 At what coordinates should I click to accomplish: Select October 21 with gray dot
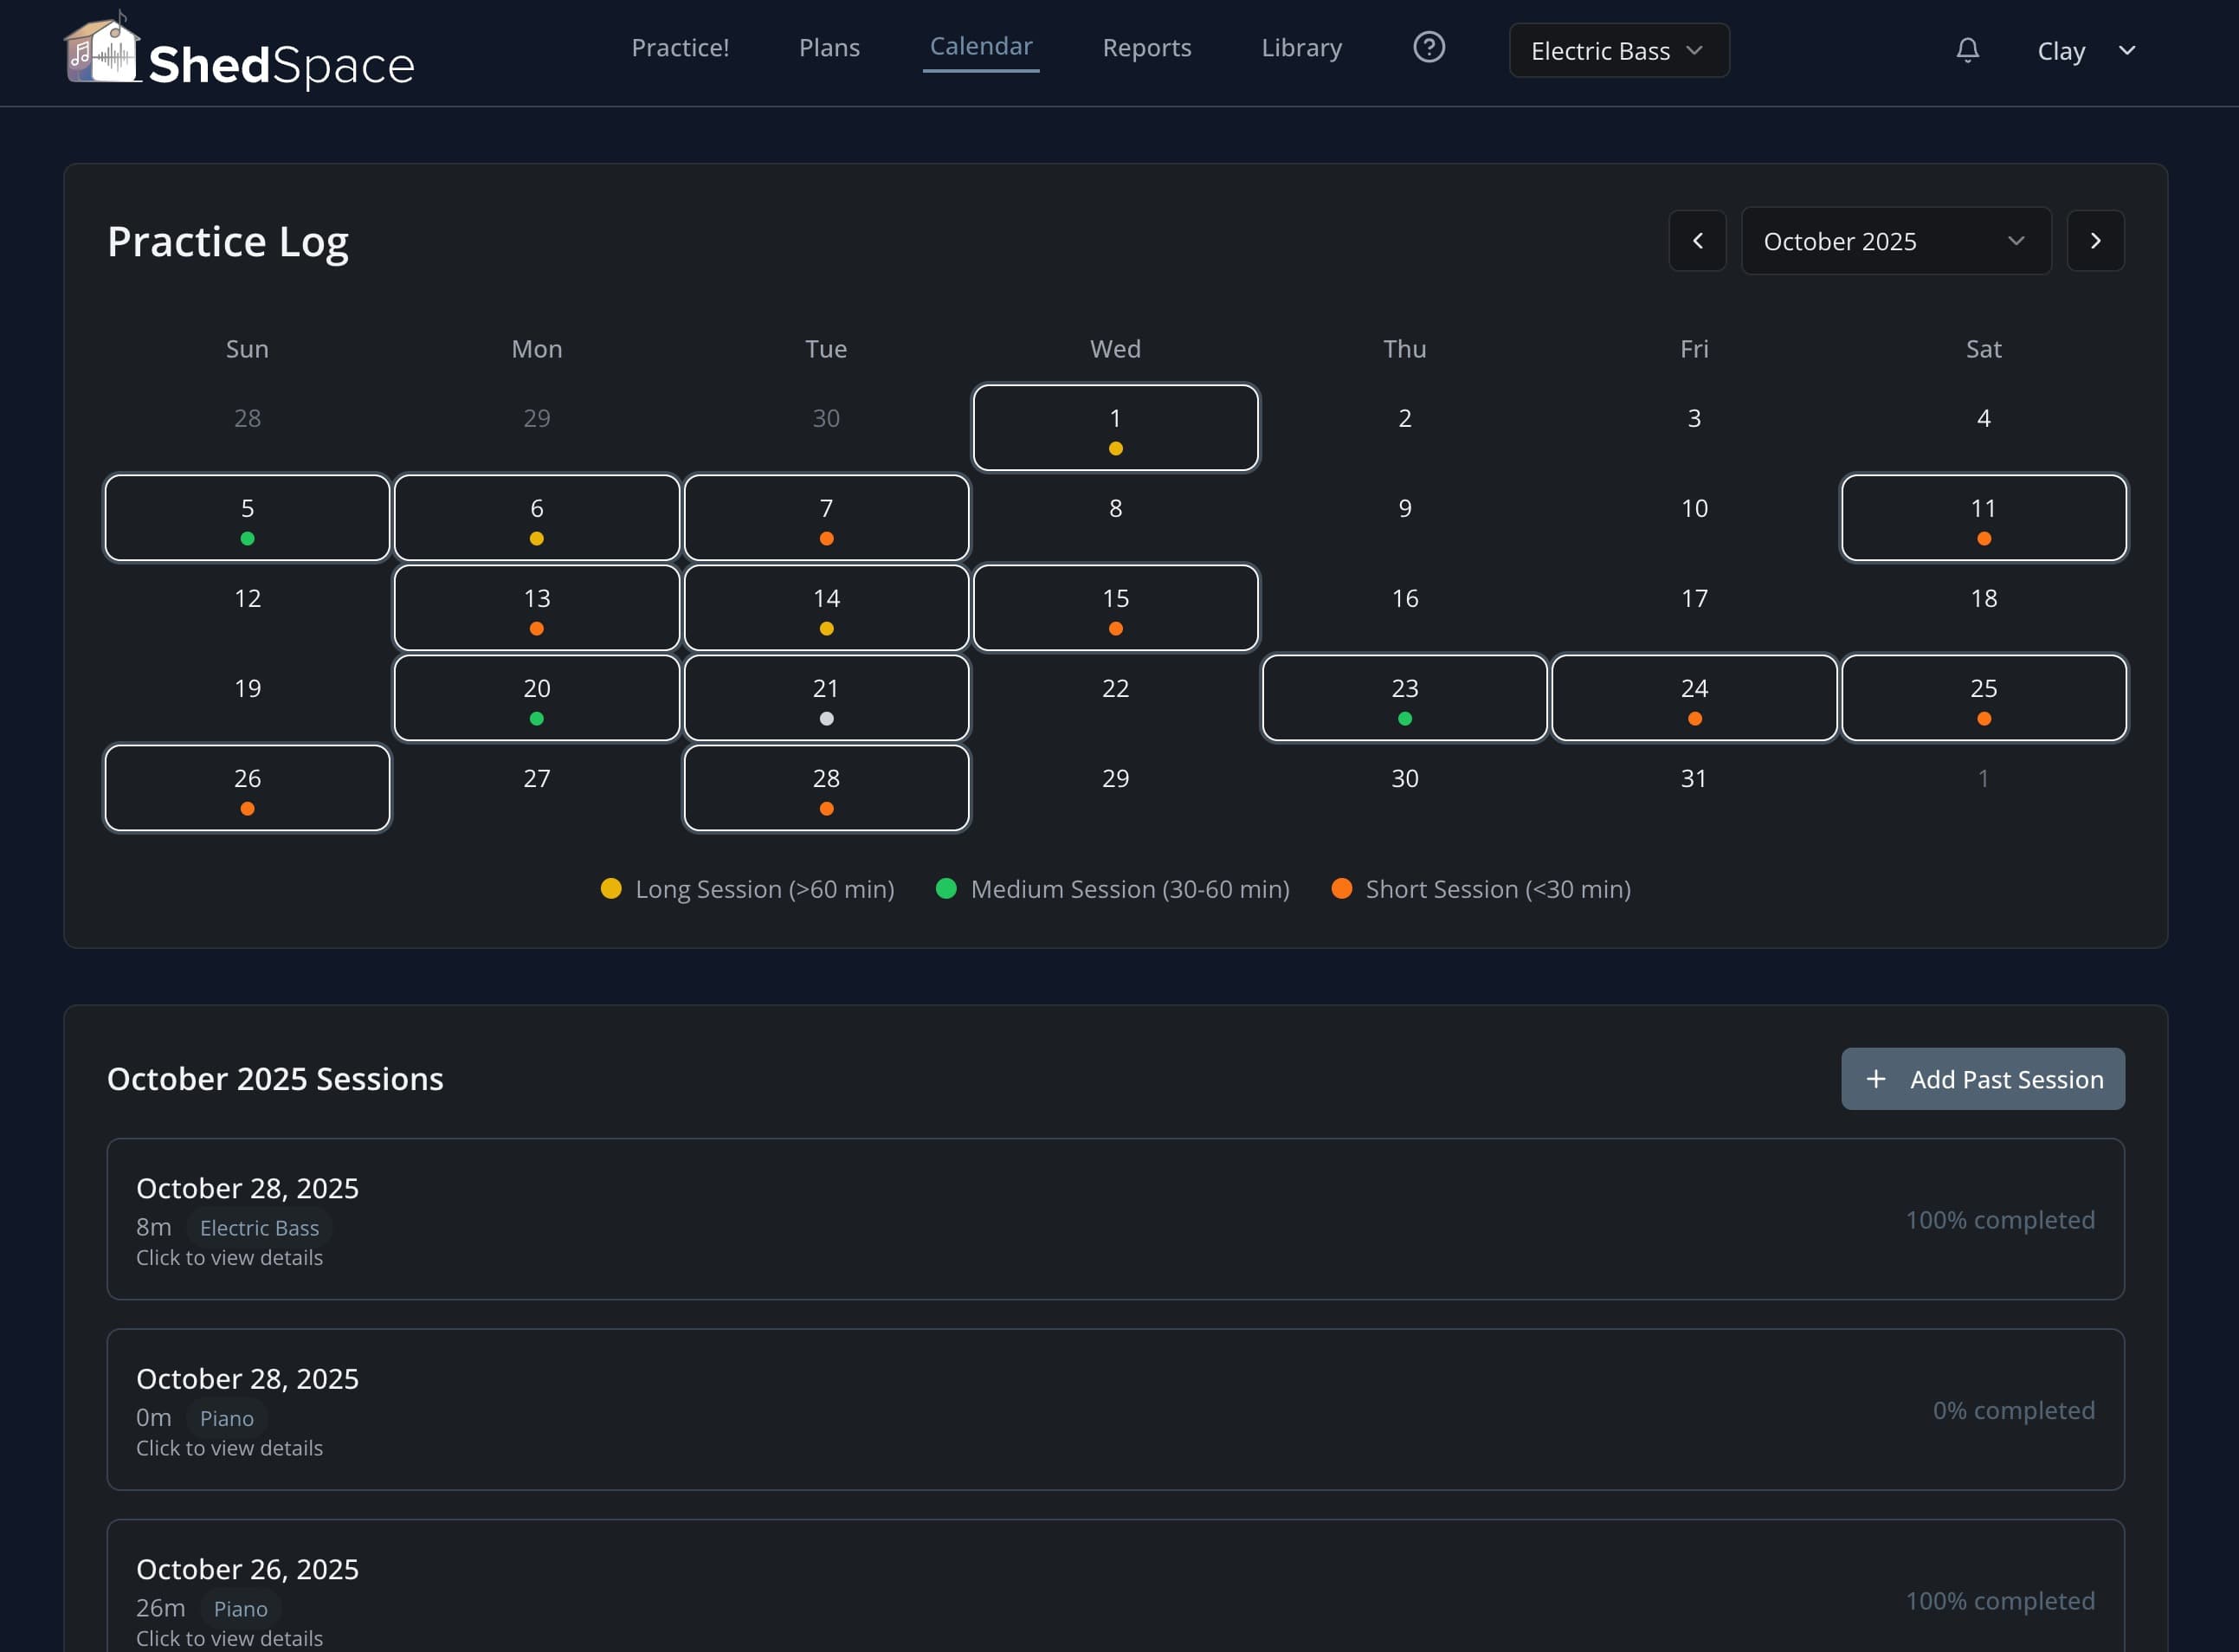coord(826,698)
